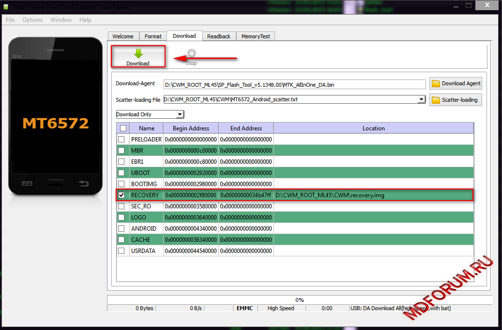502x330 pixels.
Task: Open the File menu
Action: point(10,20)
